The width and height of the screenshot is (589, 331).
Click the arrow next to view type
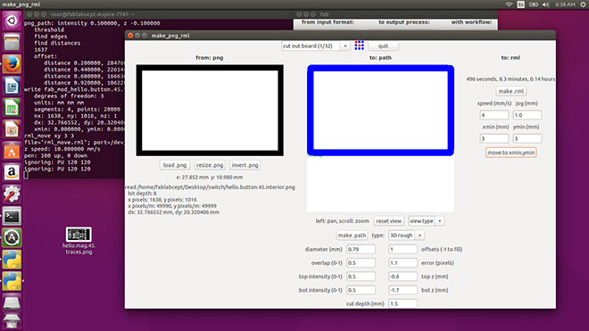tap(439, 221)
